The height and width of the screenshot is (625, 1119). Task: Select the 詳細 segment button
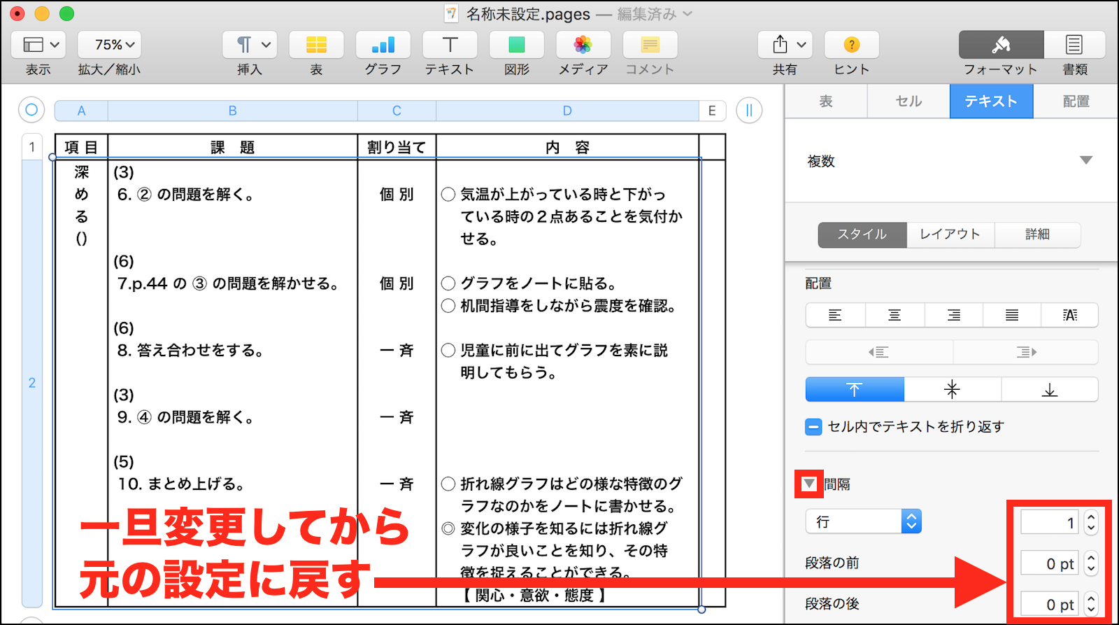coord(1037,234)
